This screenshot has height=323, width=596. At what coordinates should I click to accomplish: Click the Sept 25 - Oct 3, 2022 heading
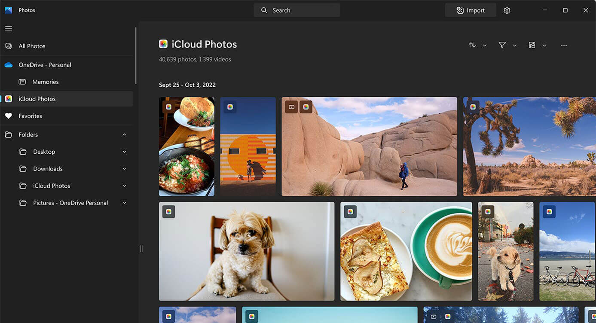(187, 85)
